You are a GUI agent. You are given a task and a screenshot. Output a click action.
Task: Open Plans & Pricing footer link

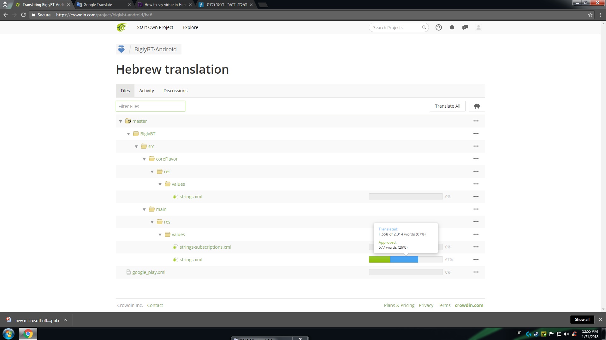pyautogui.click(x=399, y=305)
